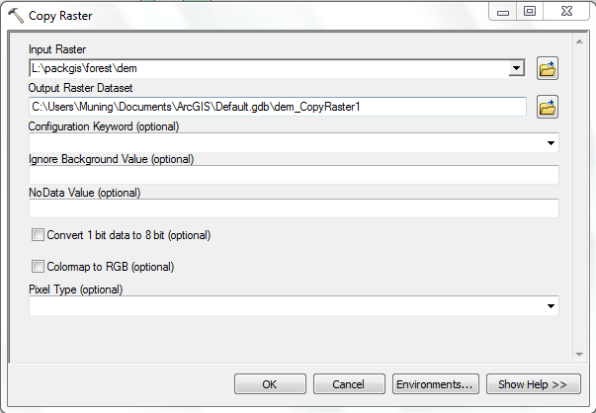Screen dimensions: 596x413
Task: Click the Copy Raster hammer title icon
Action: coord(16,14)
